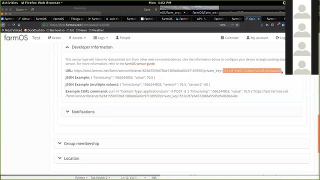Click the highlighted private key text
Viewport: 320px width, 180px height.
click(x=252, y=70)
